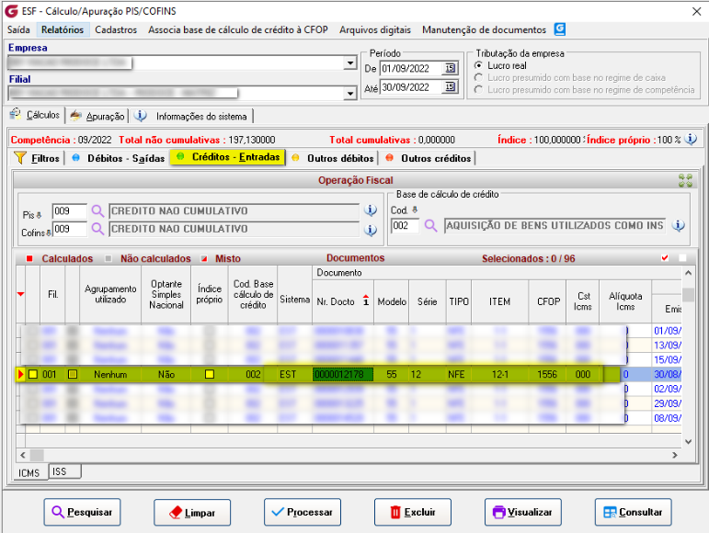Screen dimensions: 709x533
Task: Toggle the second small checkbox in row 001
Action: point(73,374)
